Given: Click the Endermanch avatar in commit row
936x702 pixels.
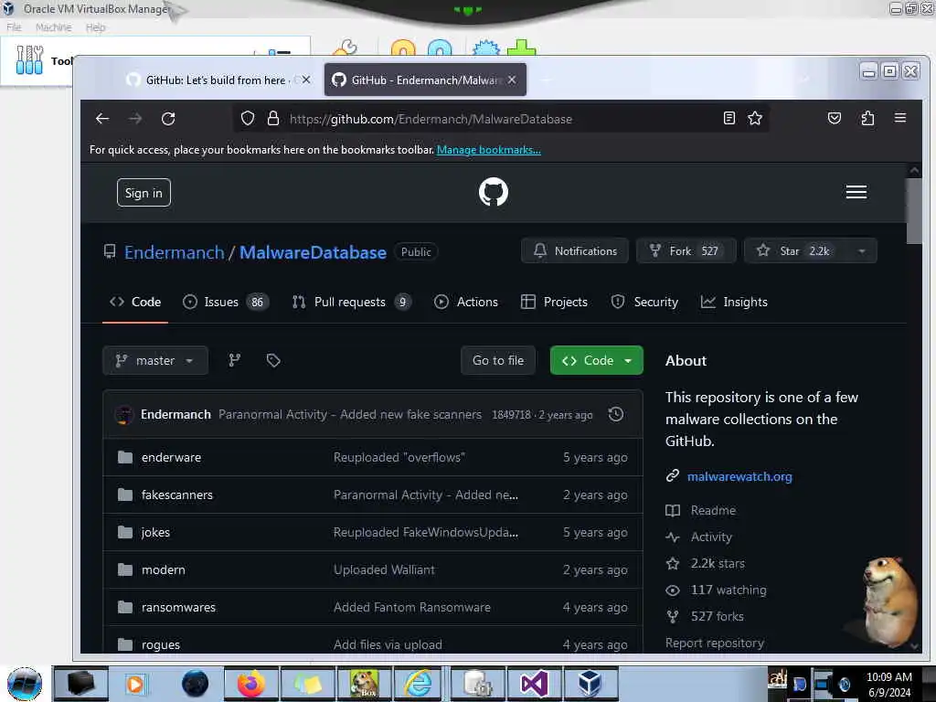Looking at the screenshot, I should [124, 414].
